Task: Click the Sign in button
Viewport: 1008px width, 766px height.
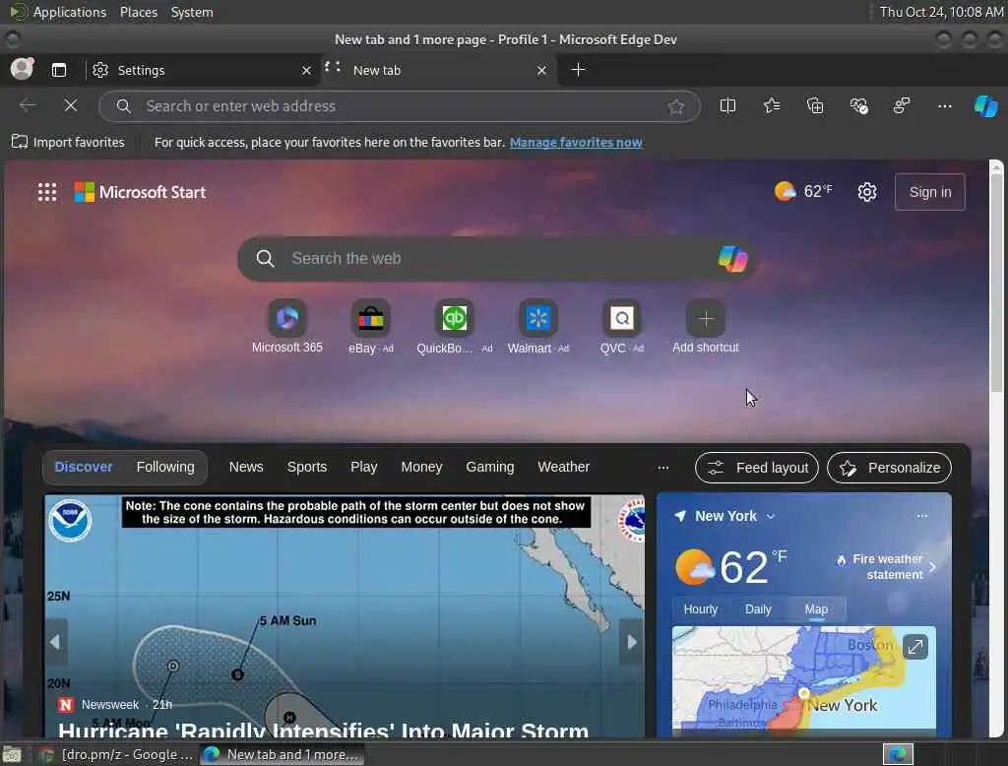Action: tap(929, 192)
